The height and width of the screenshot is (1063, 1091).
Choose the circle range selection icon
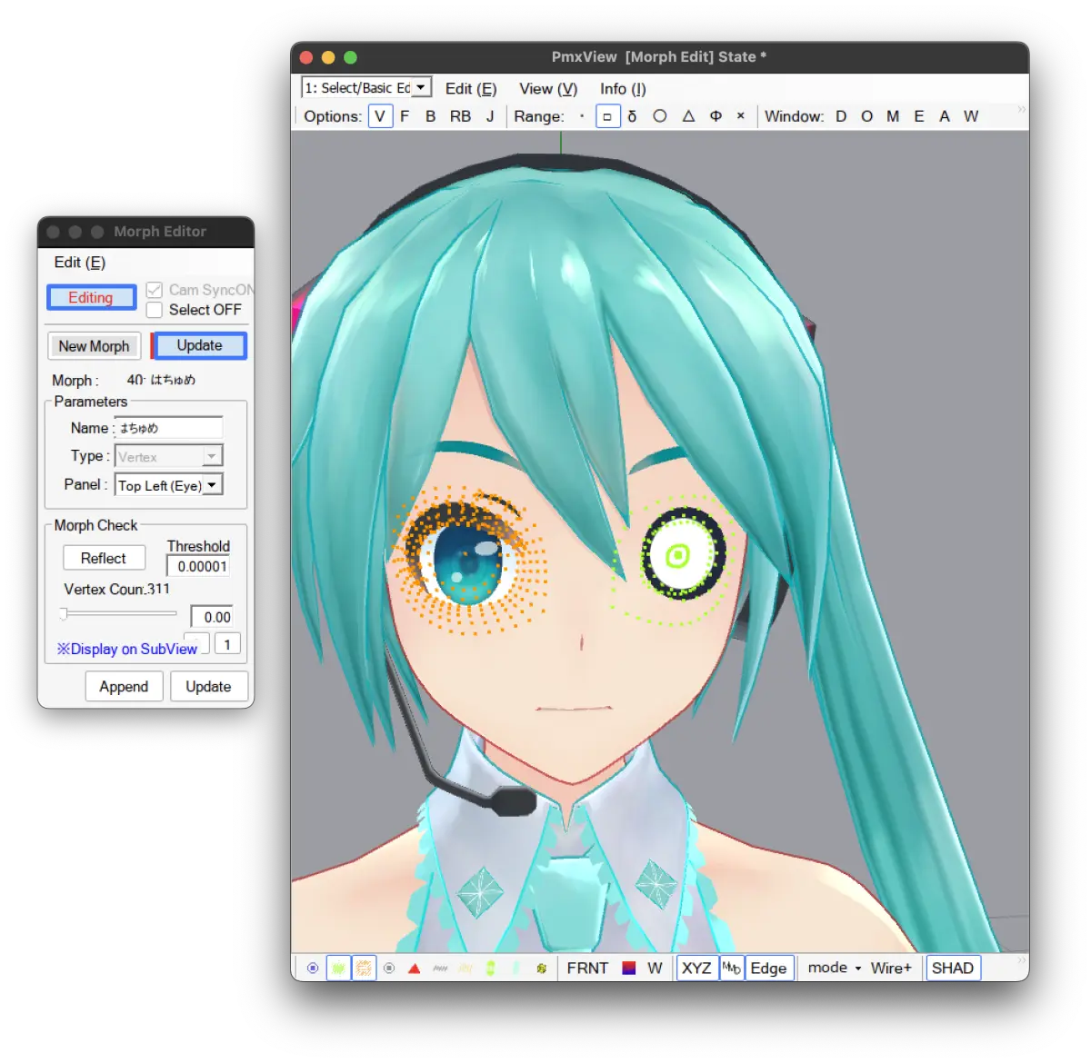[660, 116]
